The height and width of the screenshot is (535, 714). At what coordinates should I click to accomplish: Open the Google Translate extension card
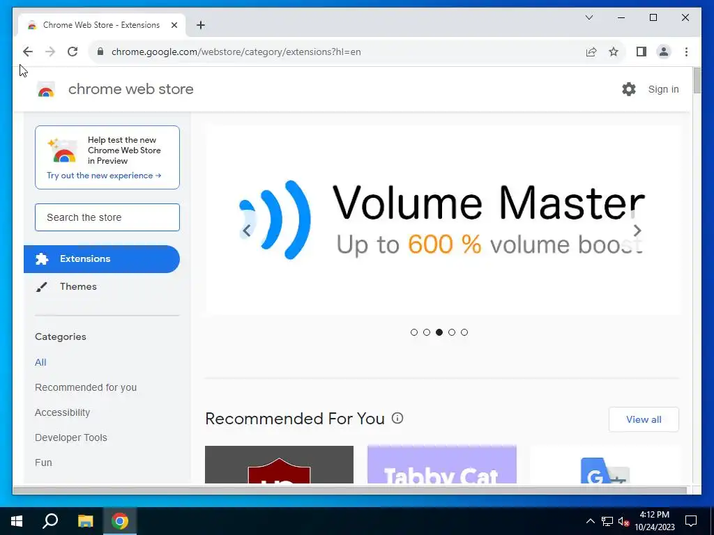tap(605, 465)
